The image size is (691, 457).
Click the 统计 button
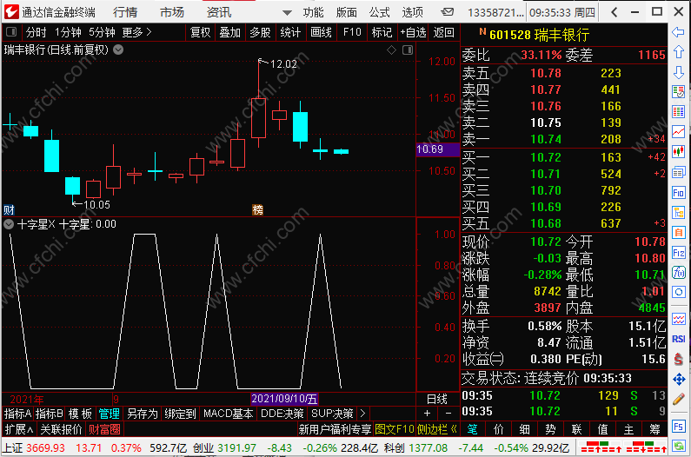tap(290, 32)
